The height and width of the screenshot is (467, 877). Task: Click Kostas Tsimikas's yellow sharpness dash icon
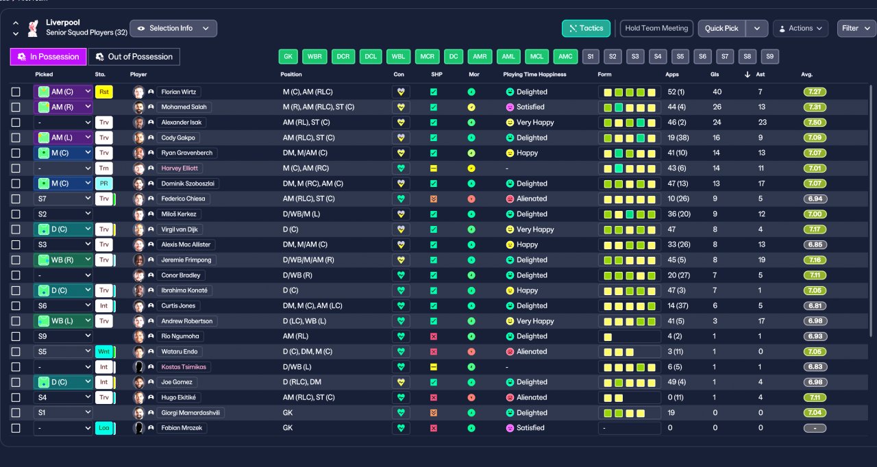point(434,367)
